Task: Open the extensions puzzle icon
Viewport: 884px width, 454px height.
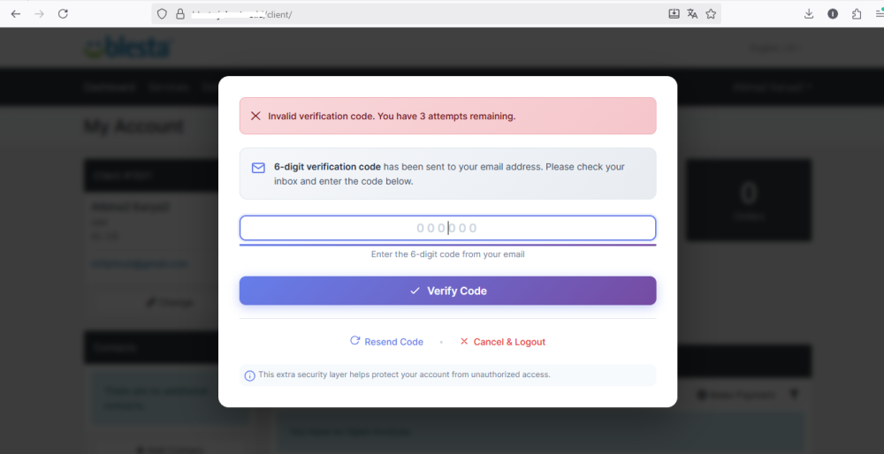Action: tap(857, 14)
